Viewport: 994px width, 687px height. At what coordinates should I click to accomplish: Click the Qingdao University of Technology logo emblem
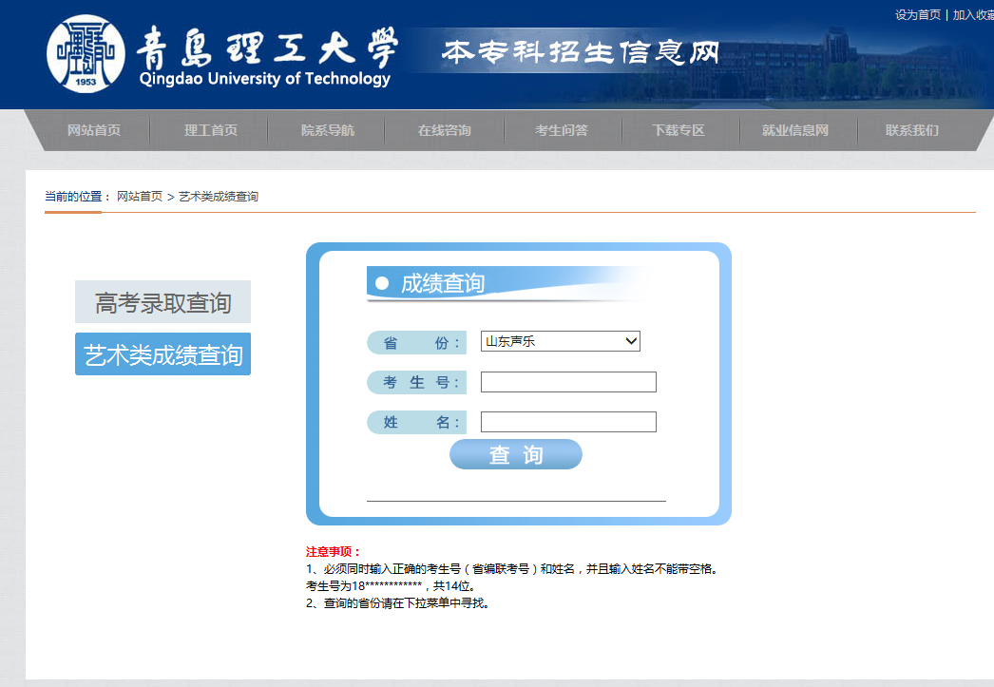click(x=86, y=54)
